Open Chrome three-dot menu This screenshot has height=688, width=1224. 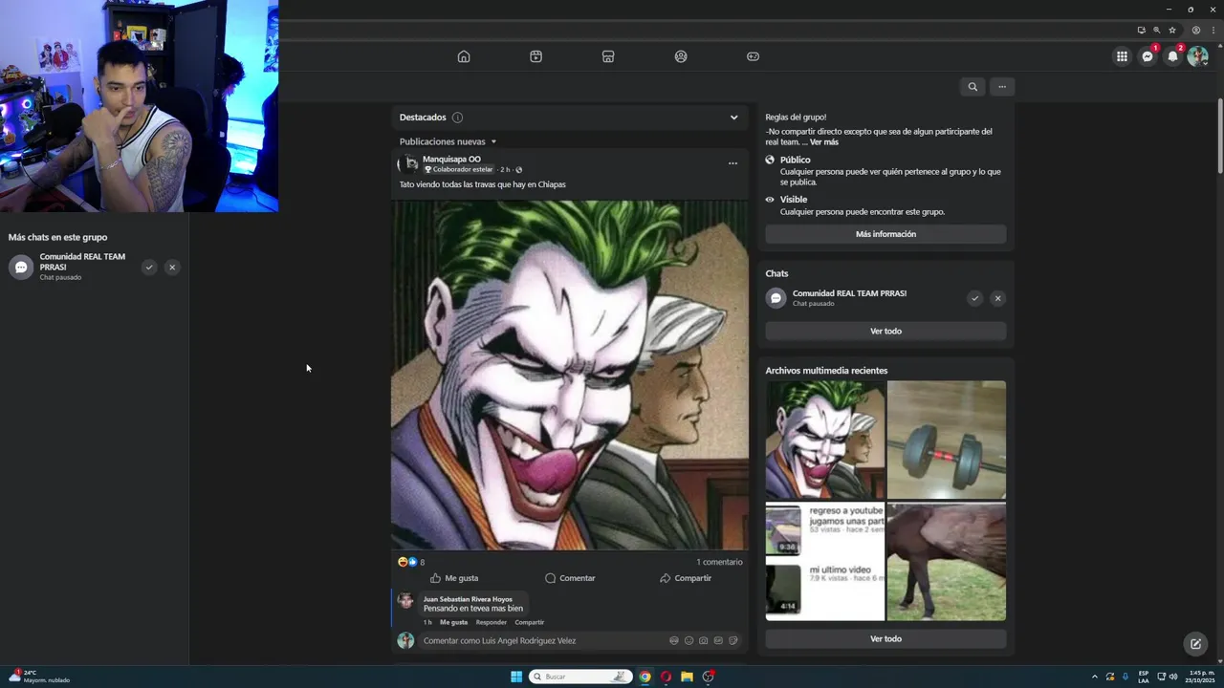pos(1212,30)
